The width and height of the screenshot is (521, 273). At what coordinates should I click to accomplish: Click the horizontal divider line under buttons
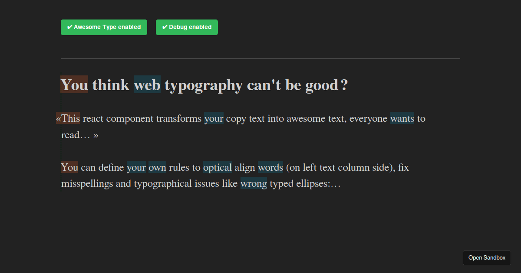(260, 58)
